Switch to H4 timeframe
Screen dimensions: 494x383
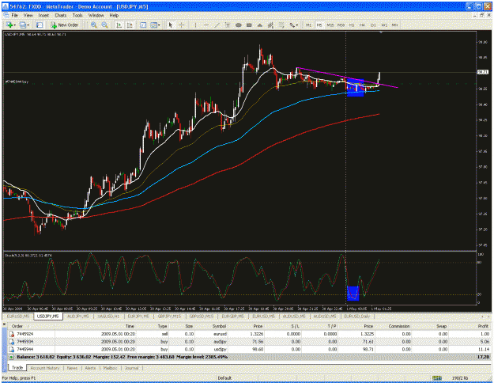click(x=362, y=25)
